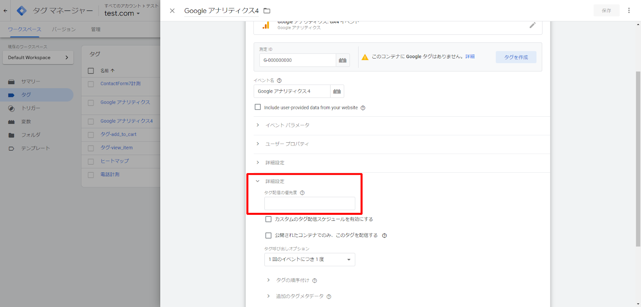The height and width of the screenshot is (307, 641).
Task: Click scrollbar down arrow at bottom
Action: point(638,304)
